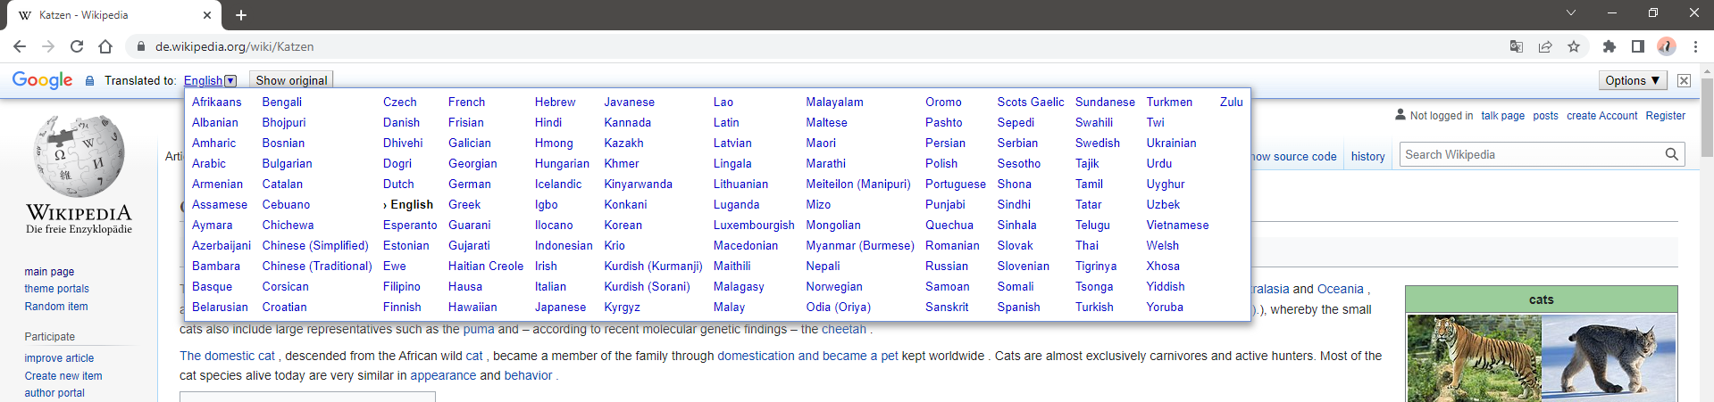The height and width of the screenshot is (402, 1714).
Task: Click improve article sidebar link
Action: (x=59, y=357)
